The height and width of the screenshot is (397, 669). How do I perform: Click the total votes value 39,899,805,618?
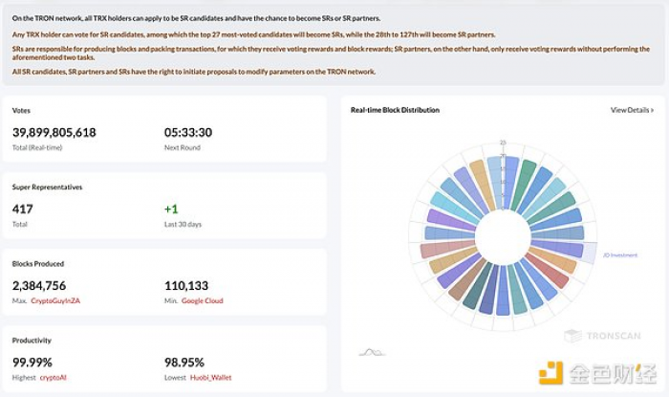point(54,133)
